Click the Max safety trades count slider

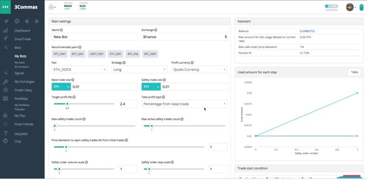[x=54, y=126]
